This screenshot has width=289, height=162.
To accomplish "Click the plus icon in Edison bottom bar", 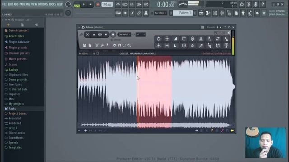I will coord(85,130).
